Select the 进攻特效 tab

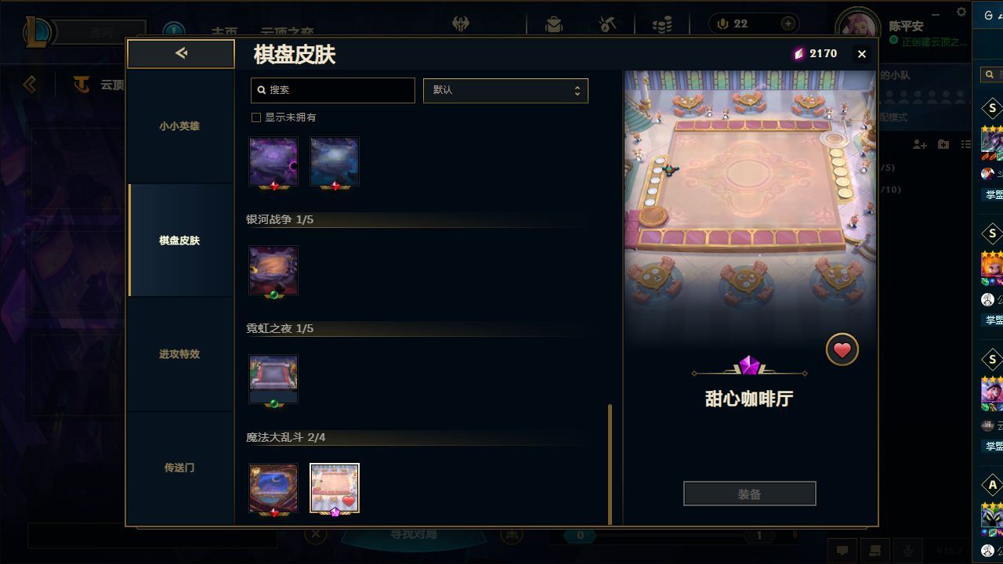(x=180, y=354)
